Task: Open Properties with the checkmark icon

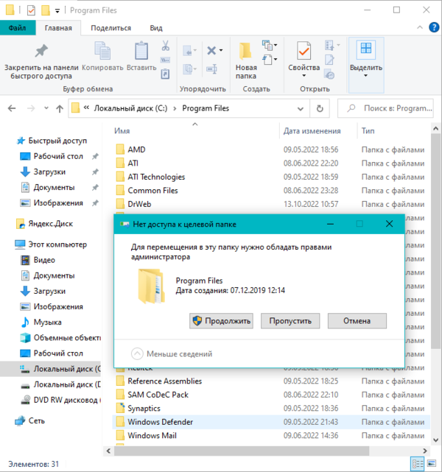Action: (304, 52)
